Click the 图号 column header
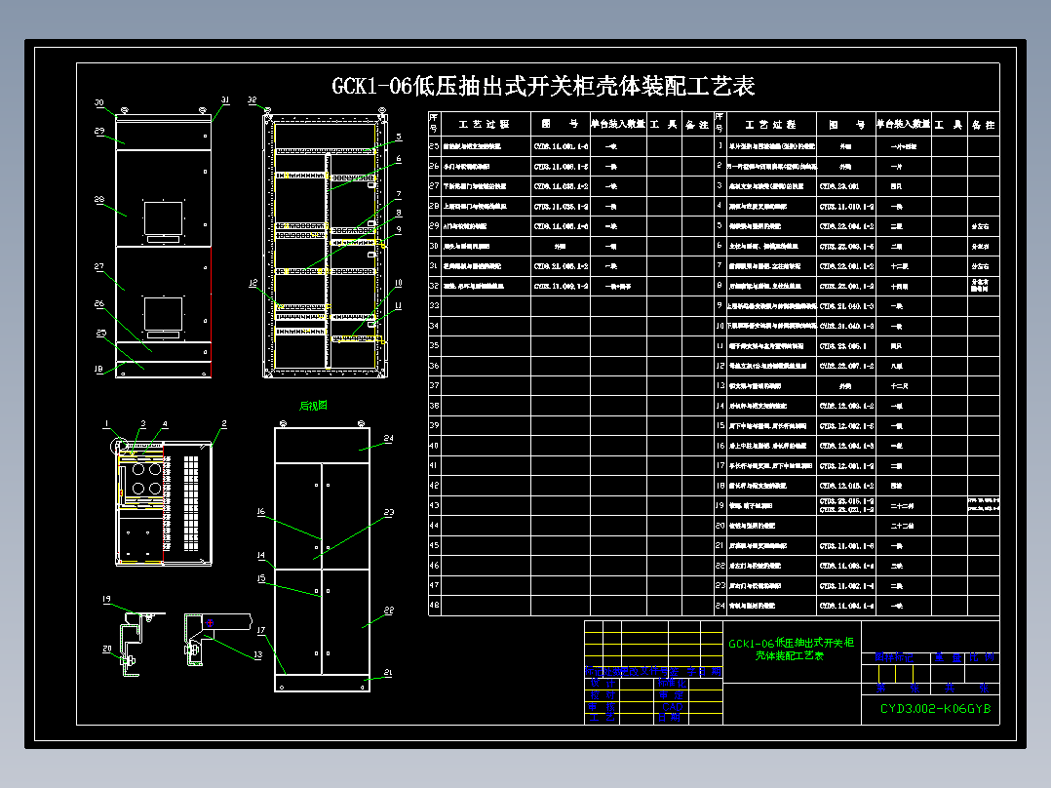The image size is (1051, 788). point(560,123)
